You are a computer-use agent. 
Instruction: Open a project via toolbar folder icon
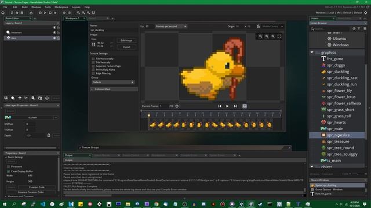17,13
